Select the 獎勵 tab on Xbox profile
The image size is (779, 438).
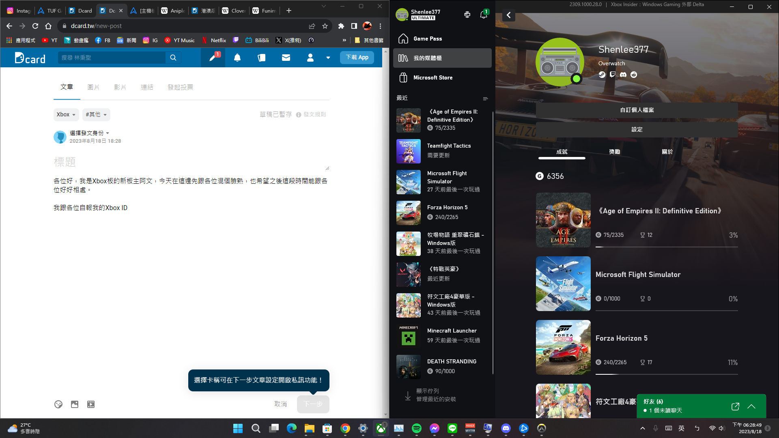pyautogui.click(x=614, y=152)
